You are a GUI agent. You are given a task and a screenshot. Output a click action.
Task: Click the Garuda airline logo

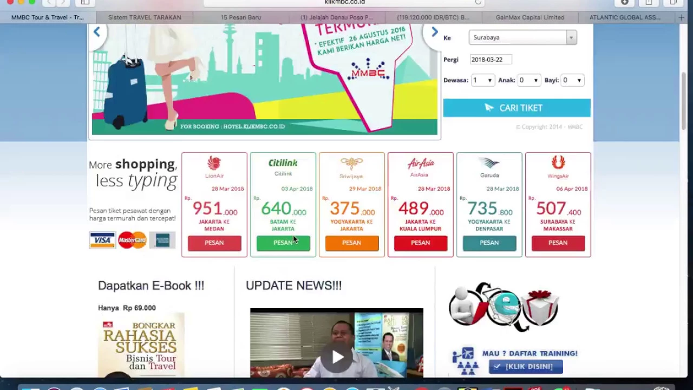(x=489, y=164)
